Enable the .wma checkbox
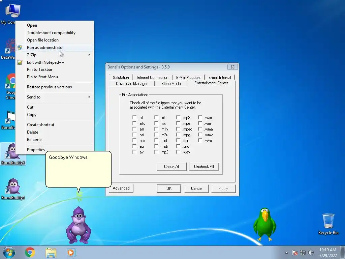 tap(200, 129)
